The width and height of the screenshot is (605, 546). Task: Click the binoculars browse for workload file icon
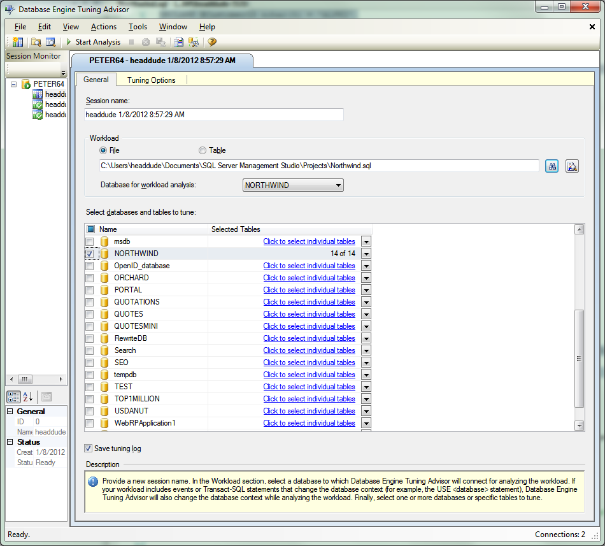tap(552, 166)
